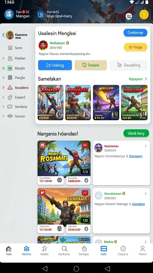This screenshot has height=273, width=153.
Task: Select the Sane sidebar icon
Action: 10,48
